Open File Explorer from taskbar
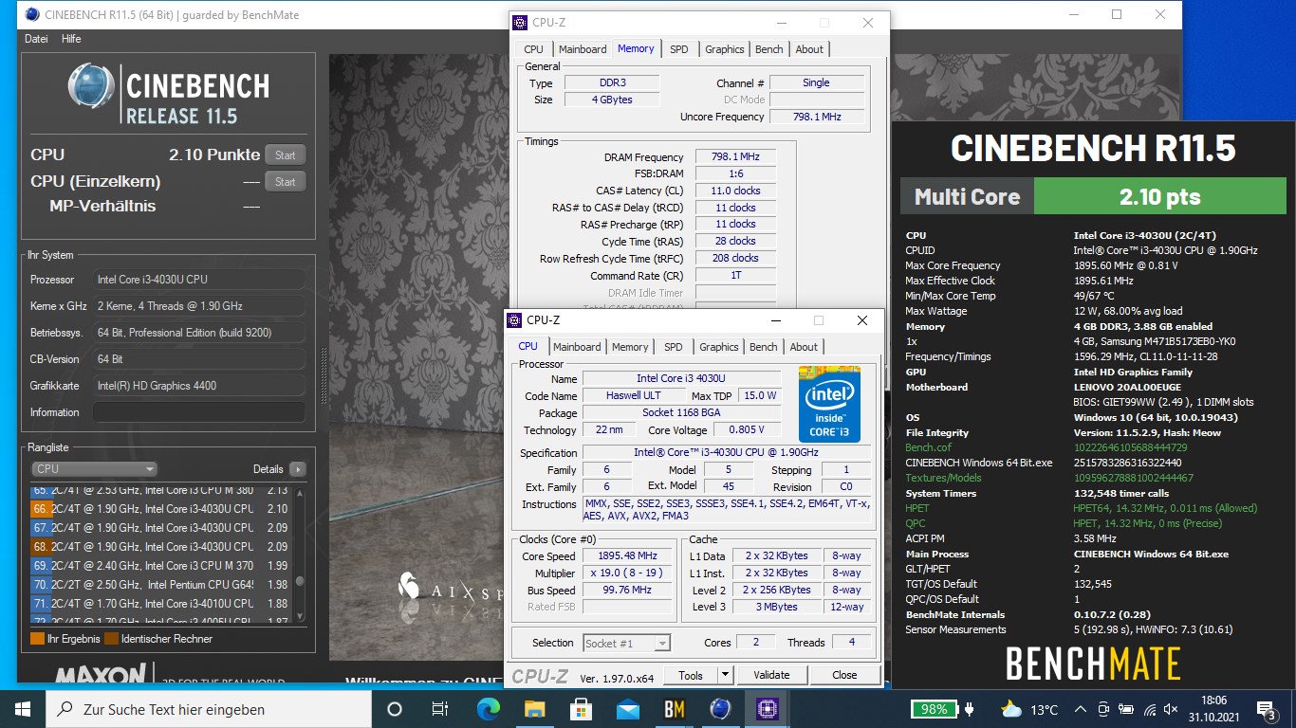 [x=534, y=709]
